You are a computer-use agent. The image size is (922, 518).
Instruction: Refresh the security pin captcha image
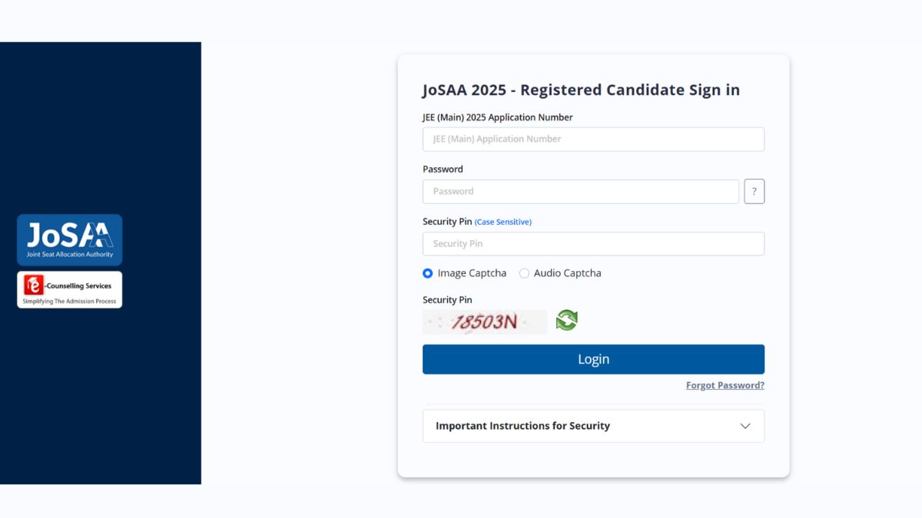coord(567,321)
